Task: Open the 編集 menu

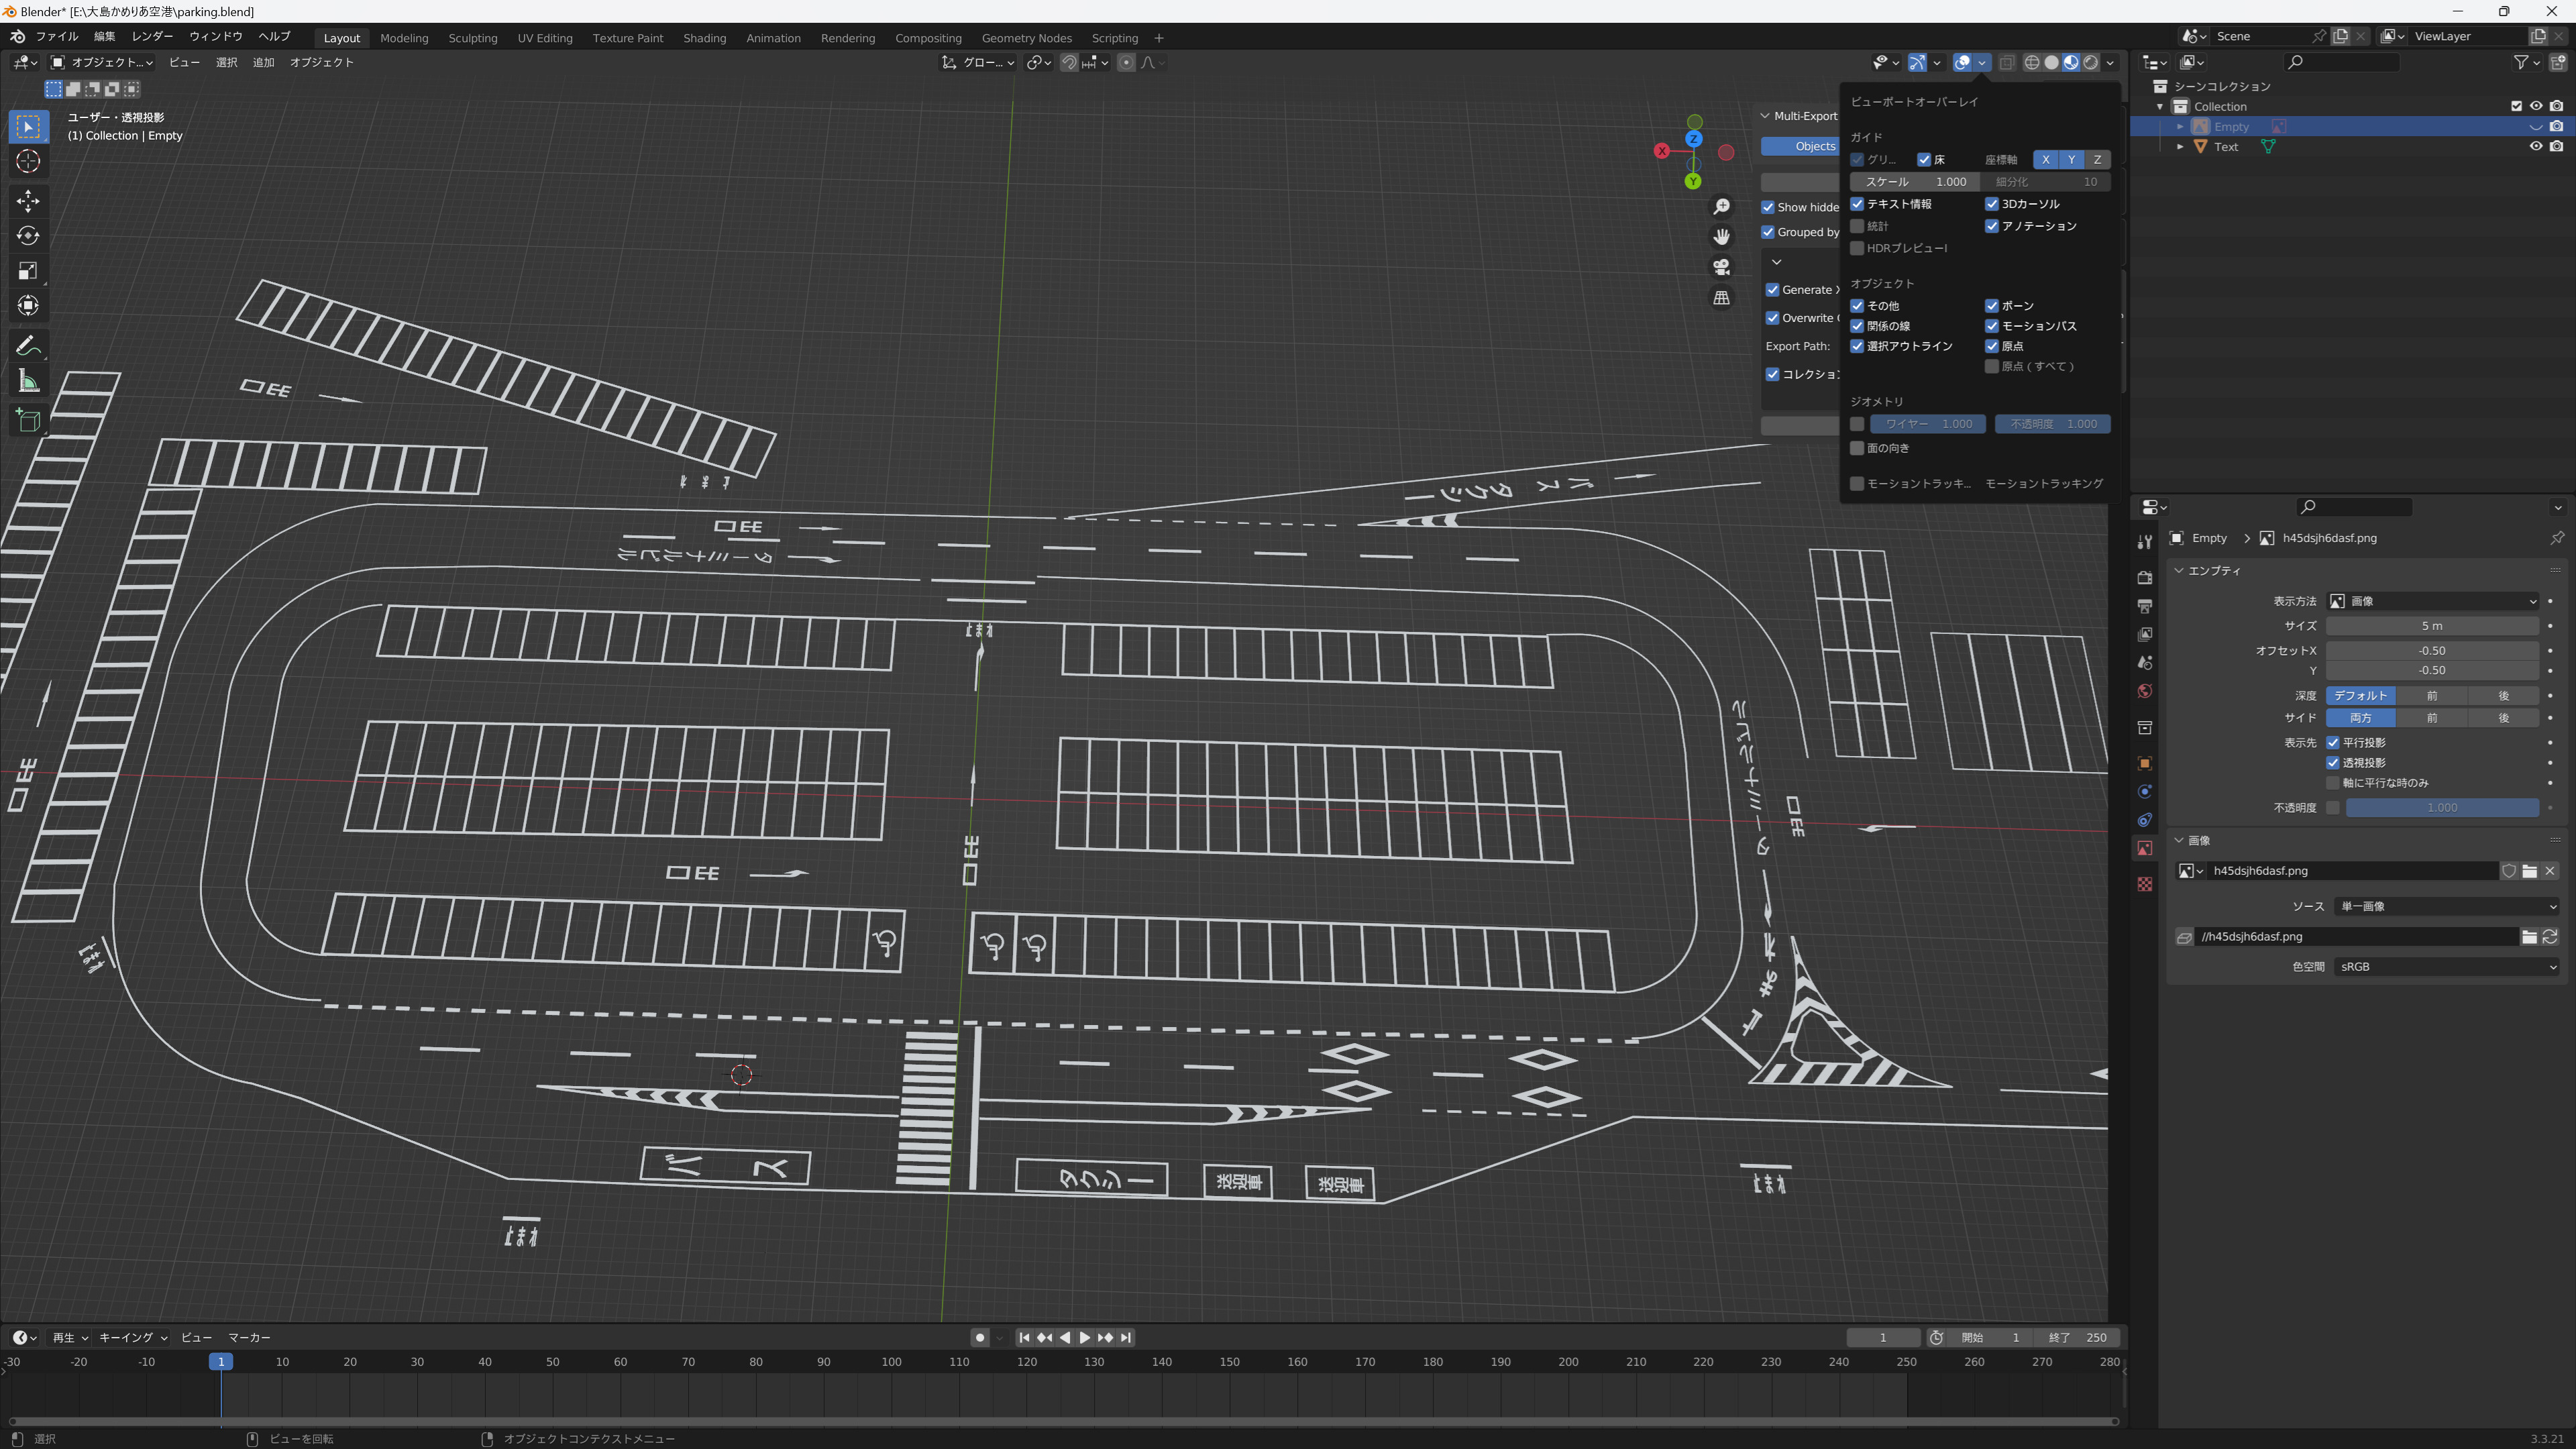Action: 104,36
